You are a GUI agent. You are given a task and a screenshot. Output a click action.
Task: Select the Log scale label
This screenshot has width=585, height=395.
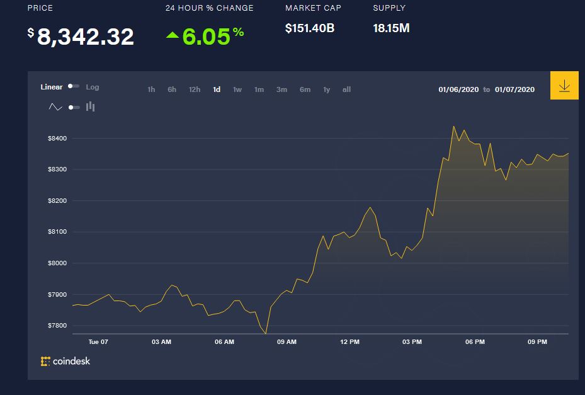pyautogui.click(x=93, y=87)
